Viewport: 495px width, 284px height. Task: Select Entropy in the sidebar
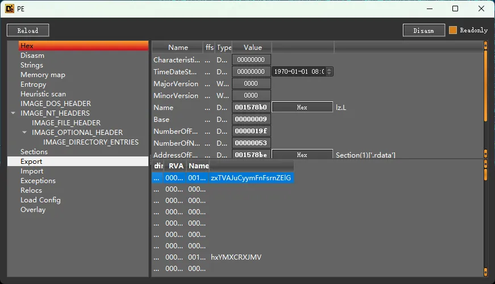33,84
